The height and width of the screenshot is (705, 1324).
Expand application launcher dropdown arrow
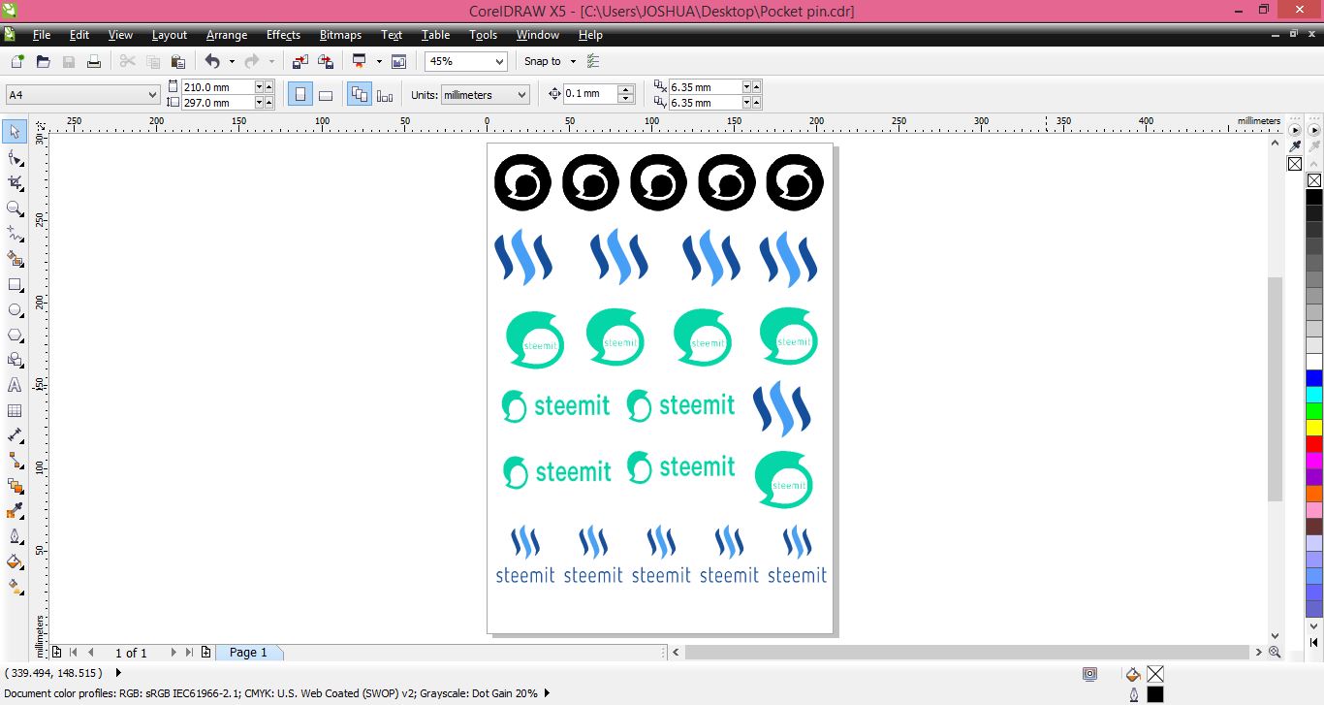(379, 61)
